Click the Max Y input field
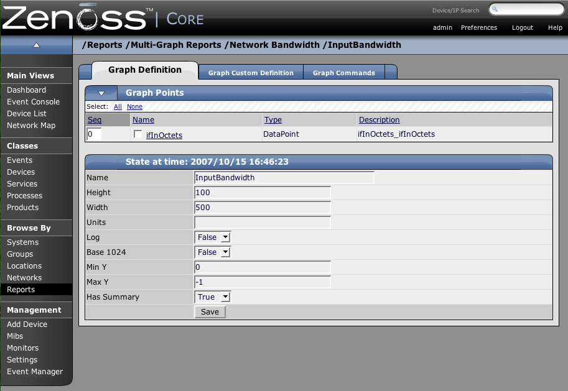 tap(263, 282)
